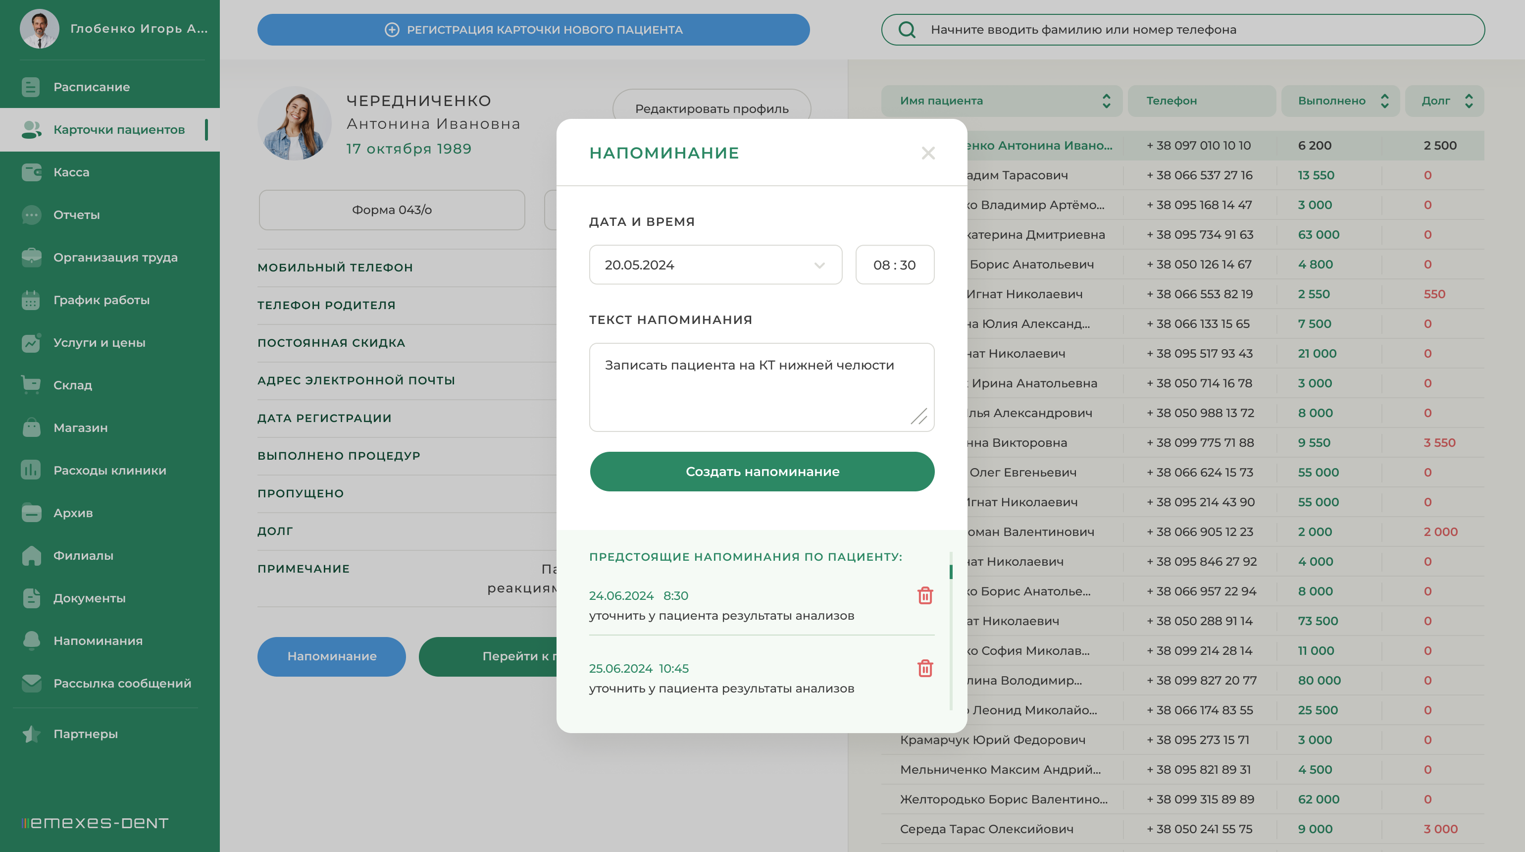
Task: Click reminder date 24.06.2024 8:30
Action: [x=638, y=595]
